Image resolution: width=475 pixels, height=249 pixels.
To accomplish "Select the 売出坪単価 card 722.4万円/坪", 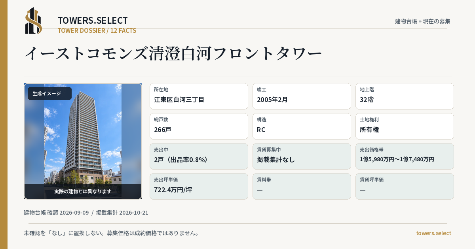I will click(x=199, y=186).
